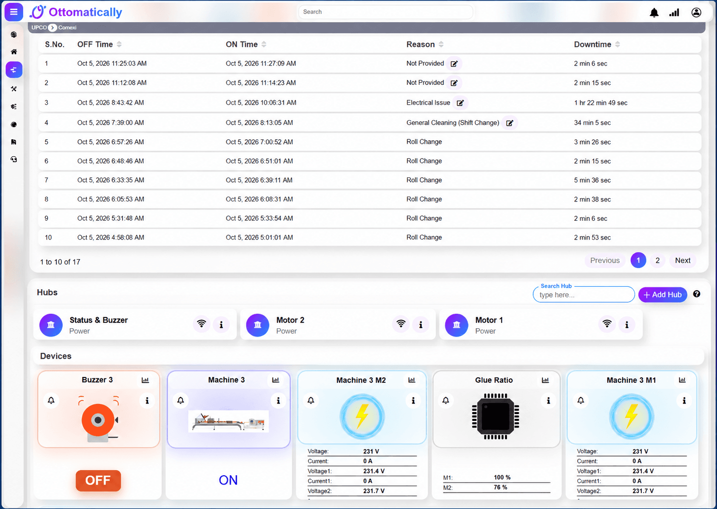Open the chart icon on Glue Ratio card

click(x=546, y=380)
